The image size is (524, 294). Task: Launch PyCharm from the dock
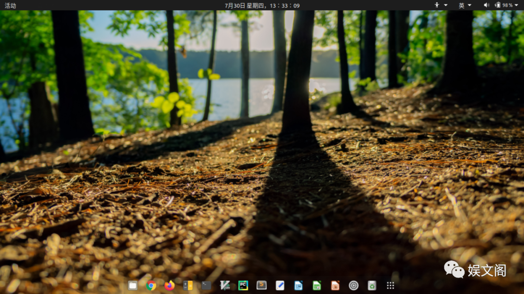click(x=243, y=285)
